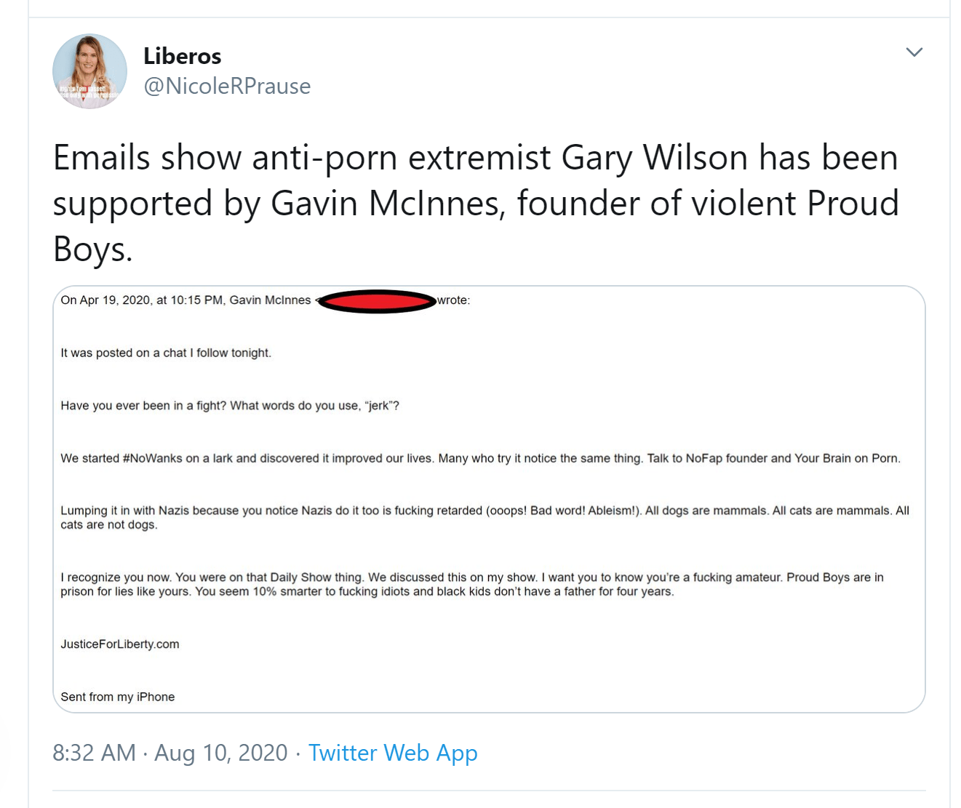The width and height of the screenshot is (961, 808).
Task: Open the @NicoleRPrause handle link
Action: (227, 86)
